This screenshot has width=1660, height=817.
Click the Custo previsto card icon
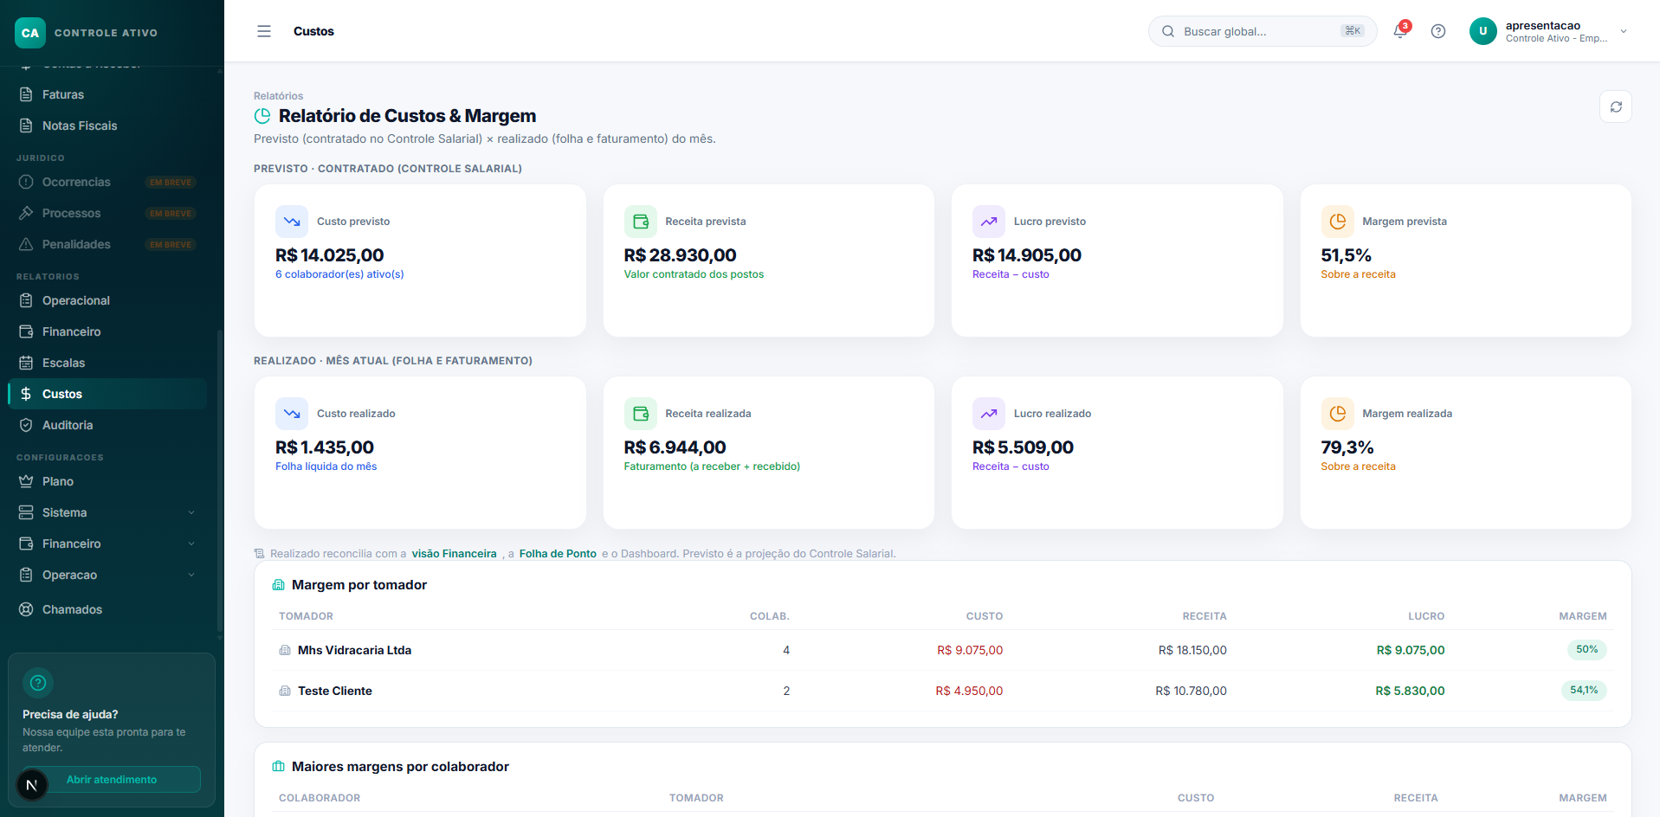click(x=292, y=222)
